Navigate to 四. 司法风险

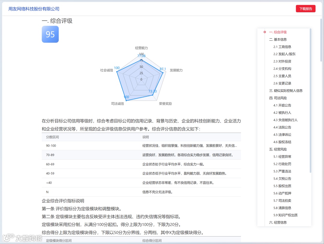point(278,98)
